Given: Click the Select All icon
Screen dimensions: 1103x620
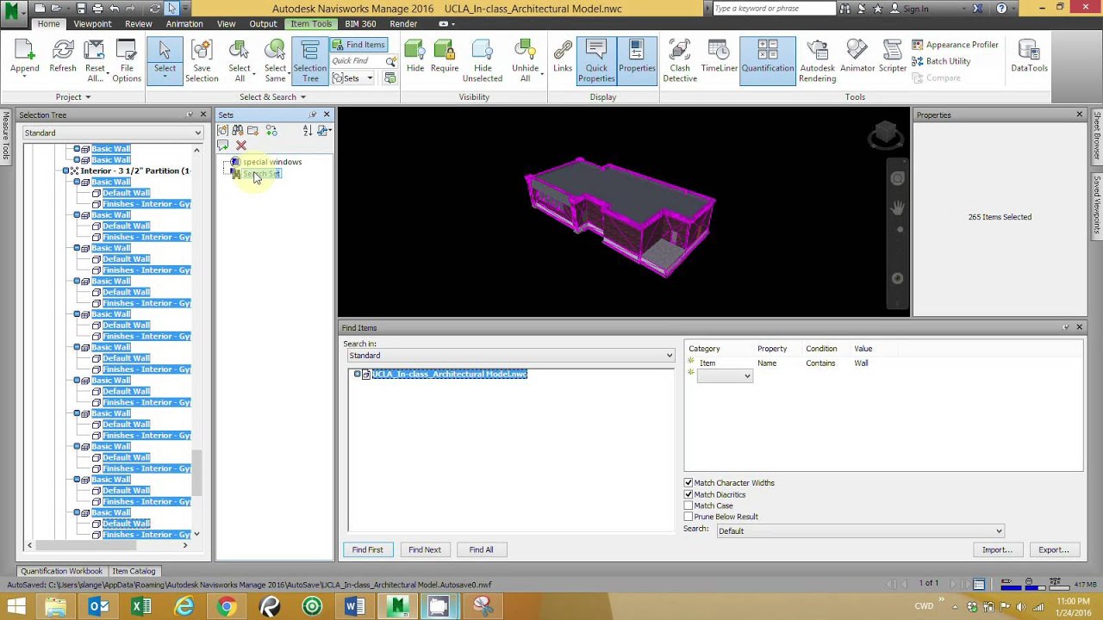Looking at the screenshot, I should pos(240,61).
